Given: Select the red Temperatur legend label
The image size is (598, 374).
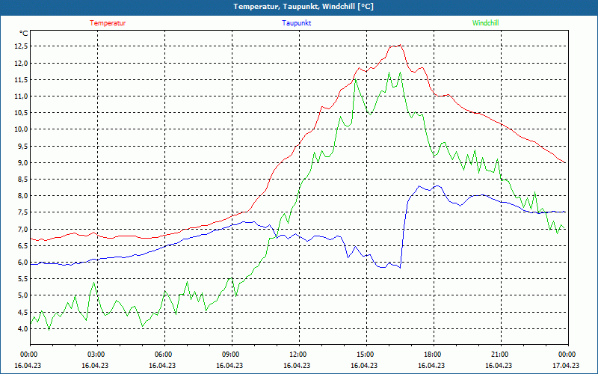Looking at the screenshot, I should (108, 23).
